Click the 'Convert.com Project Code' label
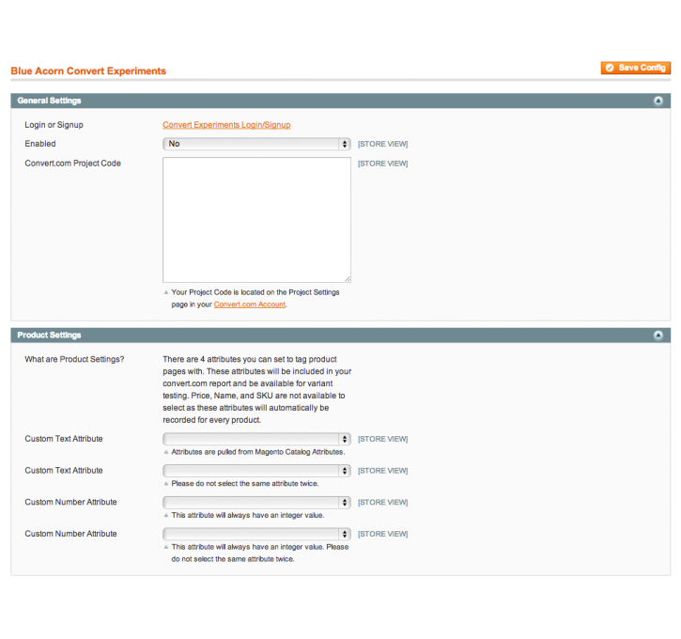 pos(72,164)
